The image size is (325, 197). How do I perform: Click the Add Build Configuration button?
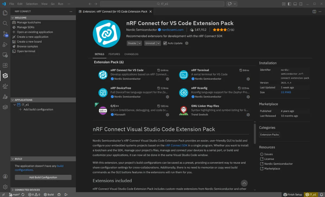pyautogui.click(x=43, y=177)
